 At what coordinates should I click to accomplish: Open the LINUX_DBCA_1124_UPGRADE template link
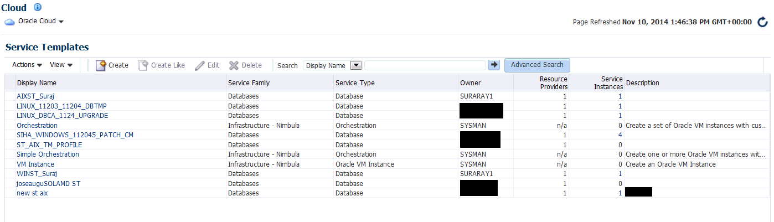coord(62,116)
